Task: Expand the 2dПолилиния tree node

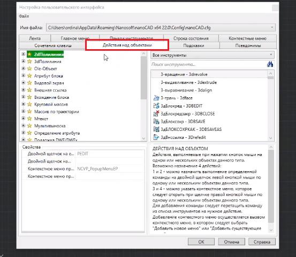Action: 23,54
